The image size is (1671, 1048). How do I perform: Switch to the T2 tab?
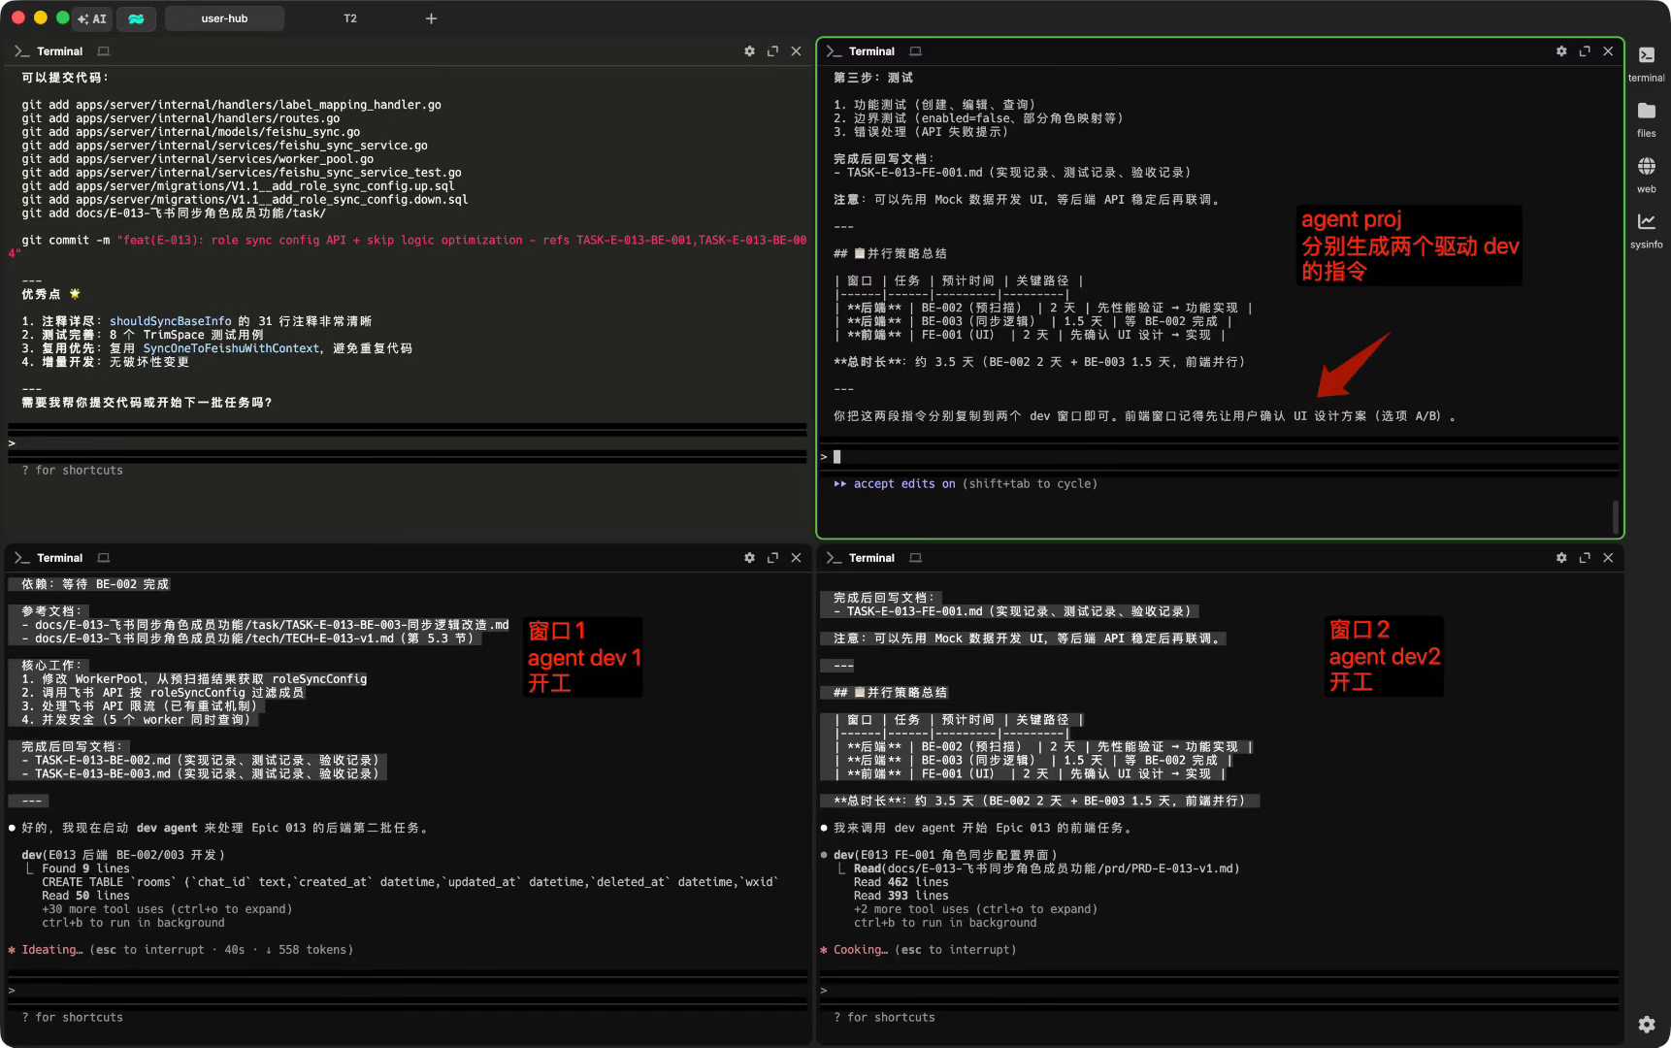(x=350, y=18)
